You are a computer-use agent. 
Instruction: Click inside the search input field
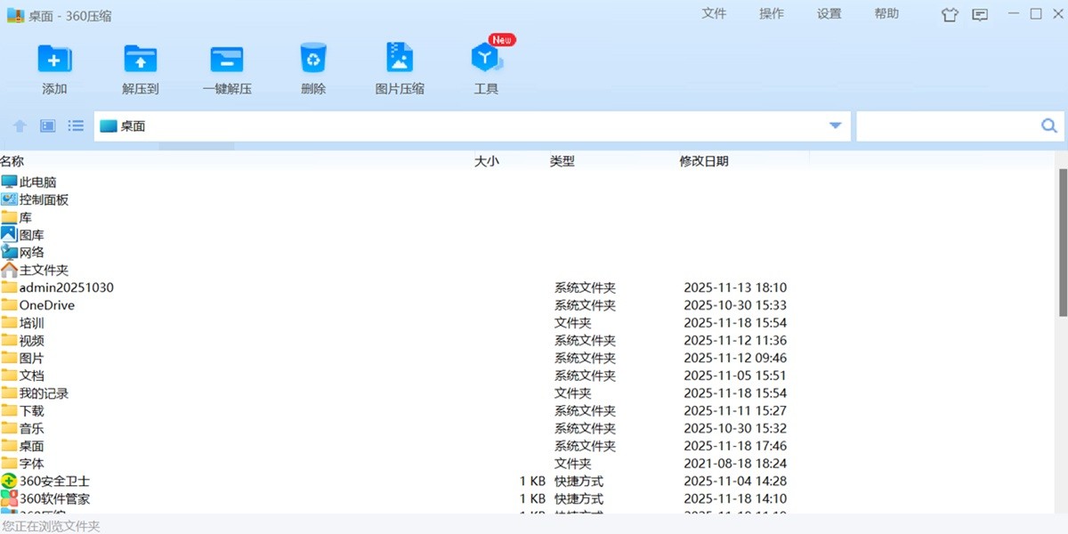coord(943,125)
